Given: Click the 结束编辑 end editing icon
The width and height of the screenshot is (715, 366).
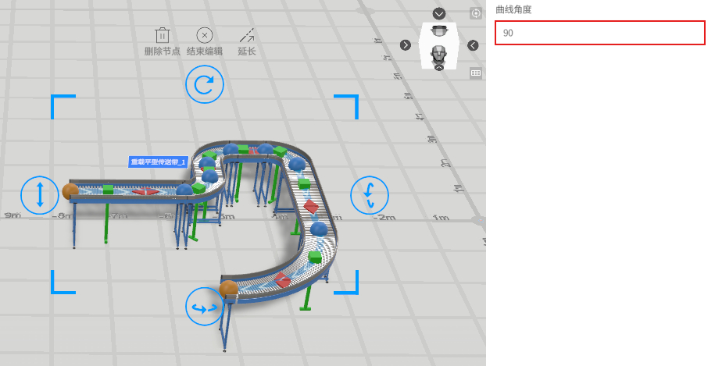Looking at the screenshot, I should point(204,35).
